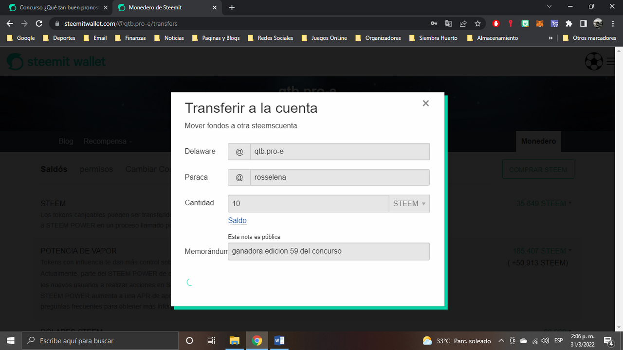Show hidden system tray icons
Viewport: 623px width, 350px height.
(501, 340)
